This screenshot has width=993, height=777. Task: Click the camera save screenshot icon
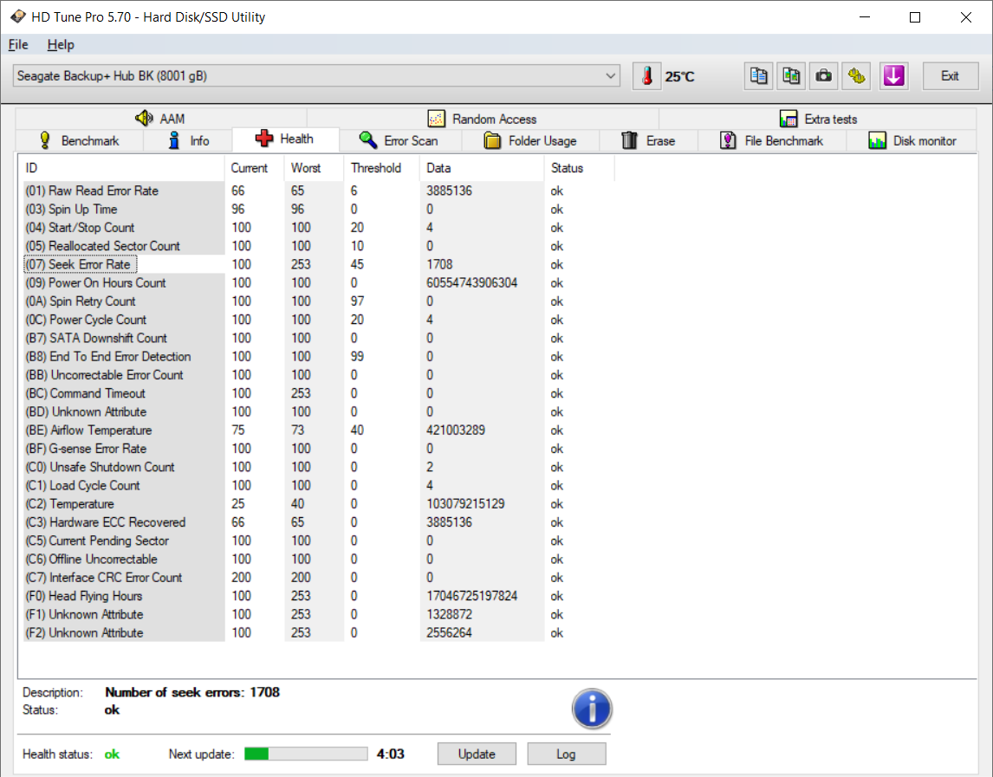point(824,76)
